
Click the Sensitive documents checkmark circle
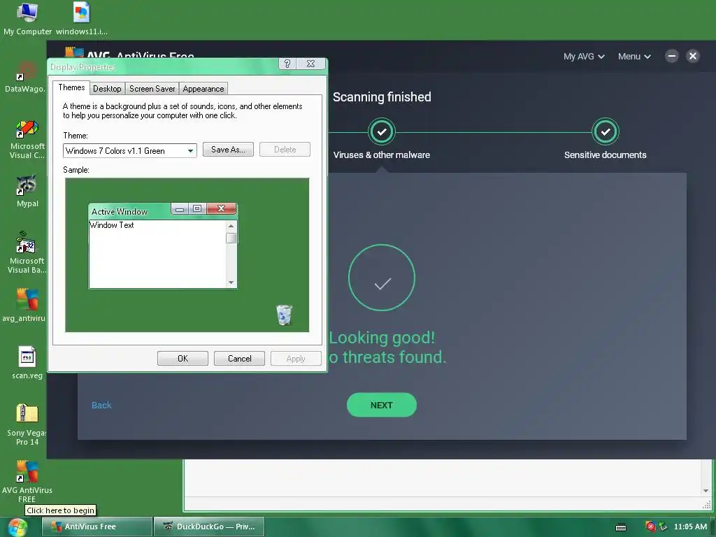pyautogui.click(x=606, y=132)
